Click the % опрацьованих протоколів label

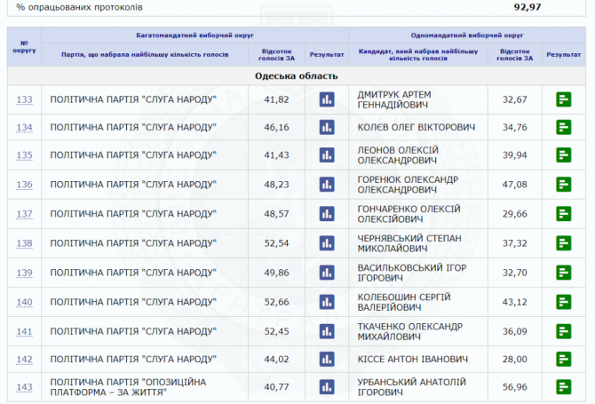pyautogui.click(x=79, y=7)
